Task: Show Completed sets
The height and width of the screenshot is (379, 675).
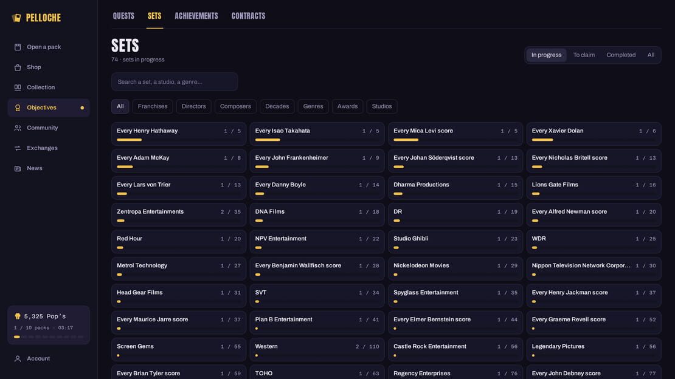Action: [x=621, y=55]
